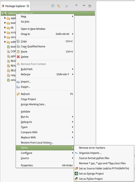Expand the appl folder in tree
Viewport: 135px width, 182px height.
pyautogui.click(x=5, y=18)
